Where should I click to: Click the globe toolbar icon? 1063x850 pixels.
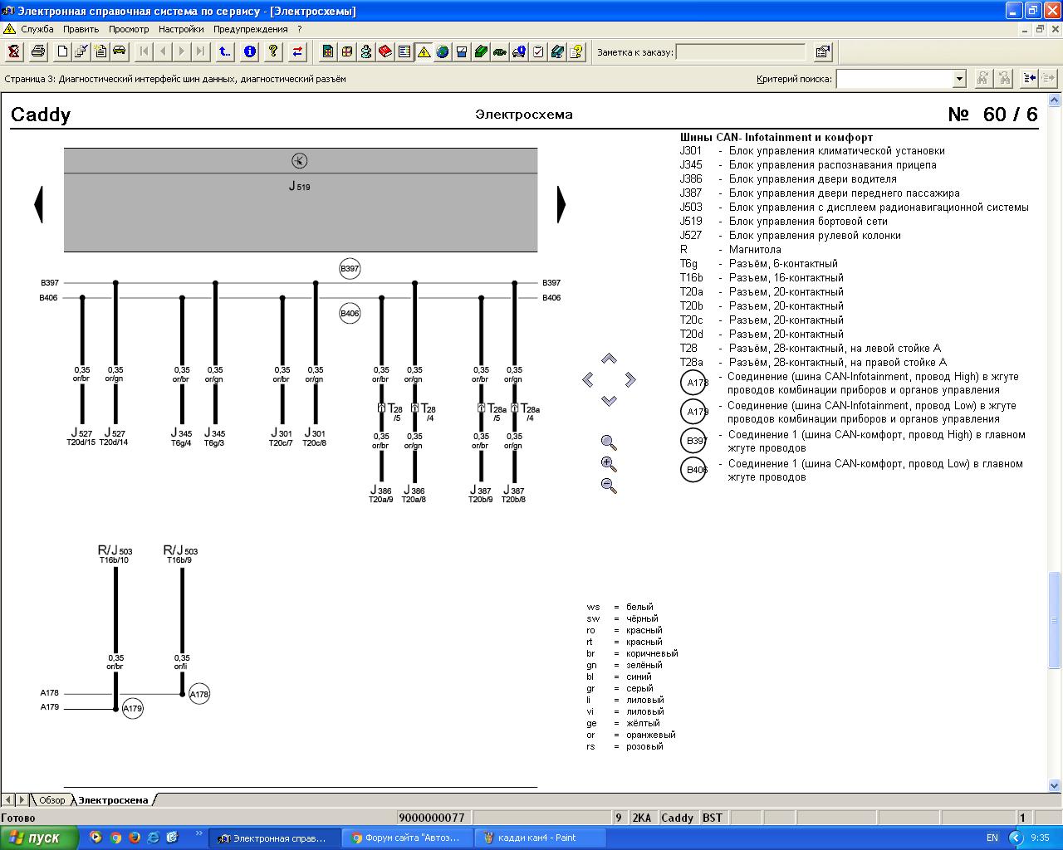click(x=443, y=51)
